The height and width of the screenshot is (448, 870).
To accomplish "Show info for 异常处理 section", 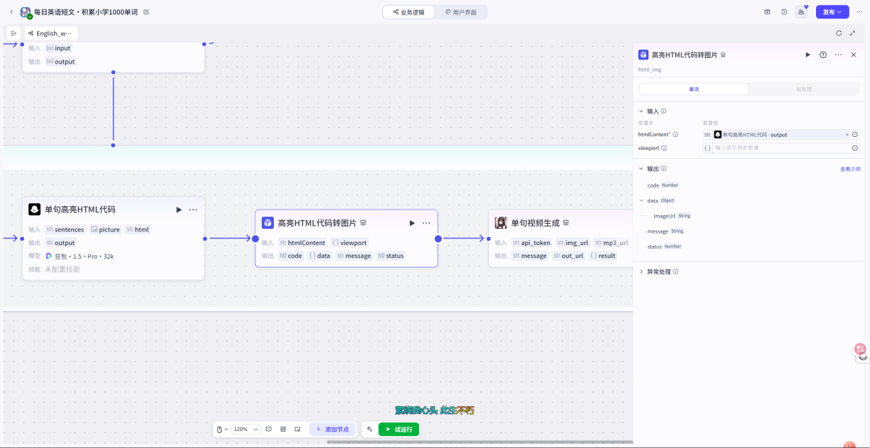I will (x=675, y=272).
